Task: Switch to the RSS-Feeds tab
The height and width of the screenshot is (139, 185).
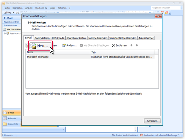Action: click(x=58, y=38)
